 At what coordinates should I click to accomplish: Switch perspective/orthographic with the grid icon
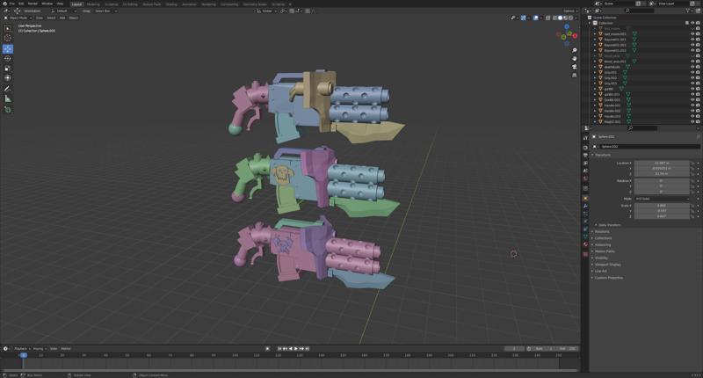575,75
